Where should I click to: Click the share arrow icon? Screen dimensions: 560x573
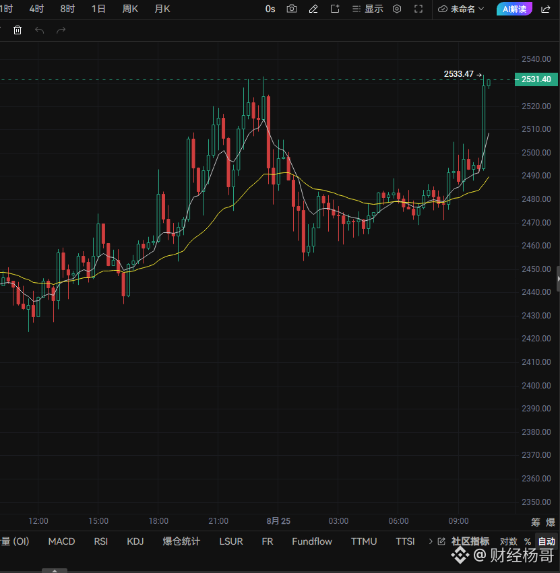[x=545, y=9]
